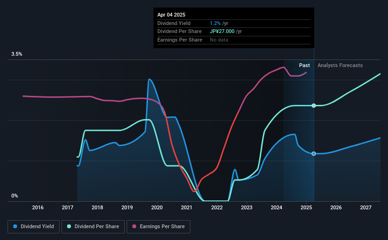Click the 0% y-axis label

tap(15, 196)
